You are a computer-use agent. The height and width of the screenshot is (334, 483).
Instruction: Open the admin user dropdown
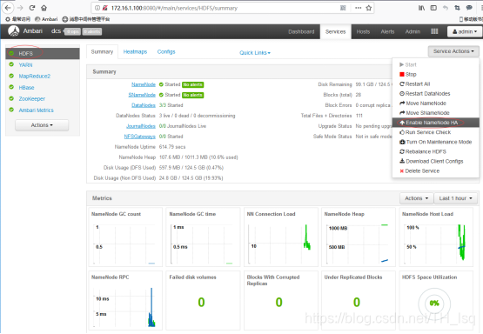click(465, 31)
